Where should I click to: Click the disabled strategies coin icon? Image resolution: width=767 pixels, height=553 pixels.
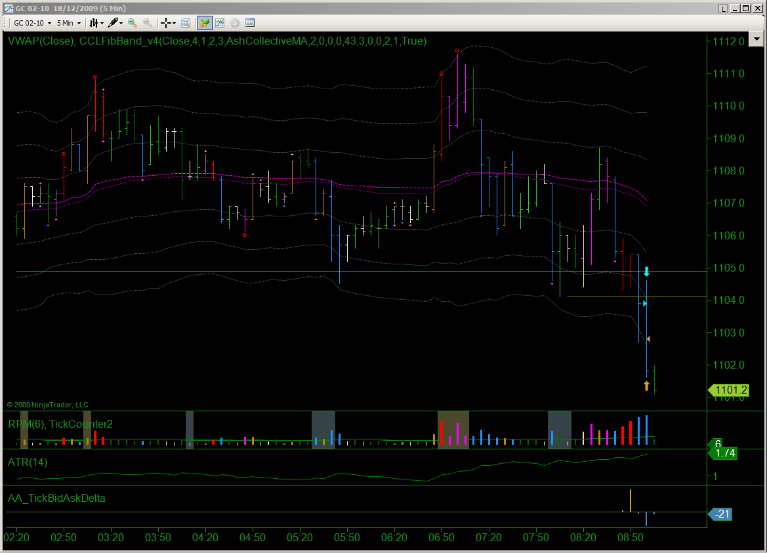235,23
